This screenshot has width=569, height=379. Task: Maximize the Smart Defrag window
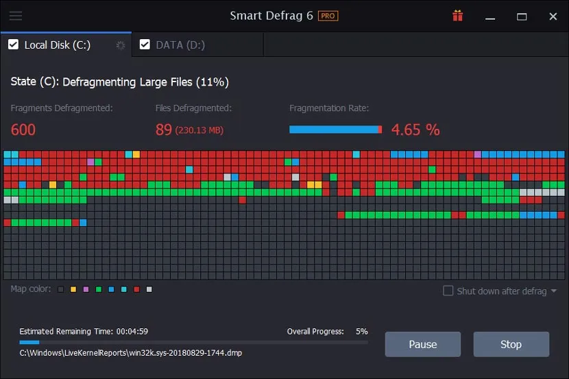click(x=522, y=16)
